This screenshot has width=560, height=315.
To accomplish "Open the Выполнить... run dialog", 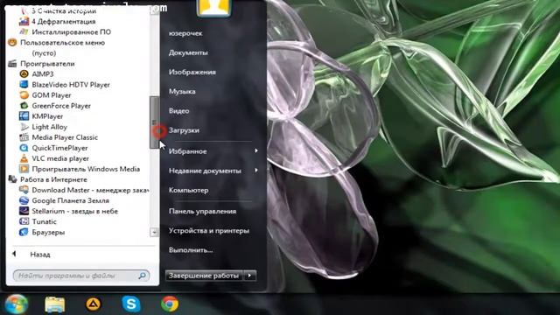I will pyautogui.click(x=191, y=250).
